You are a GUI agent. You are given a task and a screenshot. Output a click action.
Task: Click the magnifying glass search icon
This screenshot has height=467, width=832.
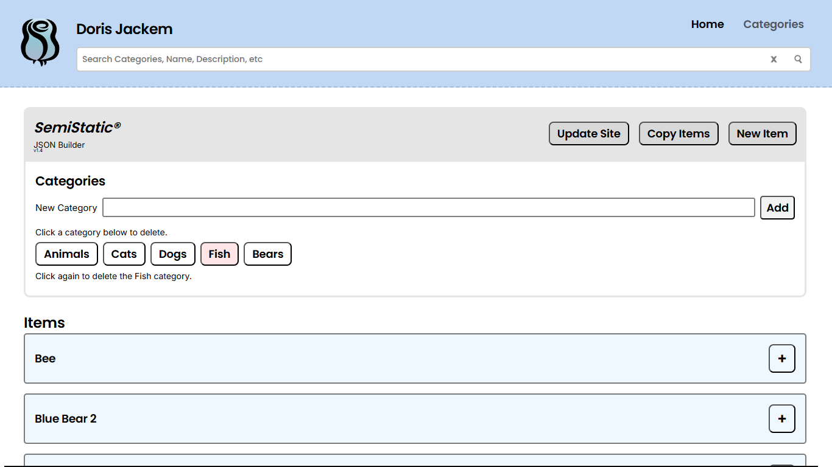click(798, 59)
